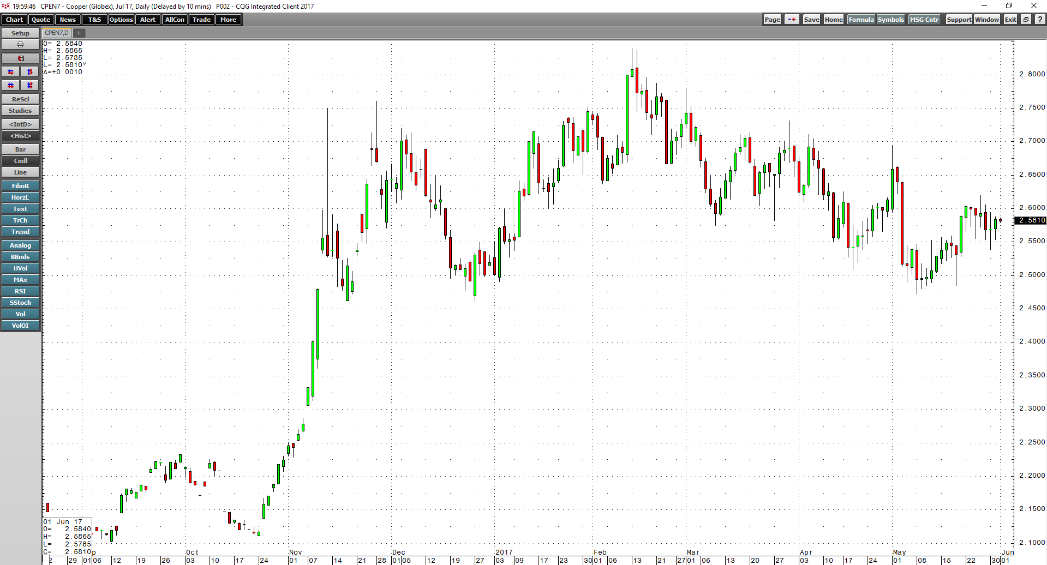Select the Trend line tool

[x=20, y=232]
